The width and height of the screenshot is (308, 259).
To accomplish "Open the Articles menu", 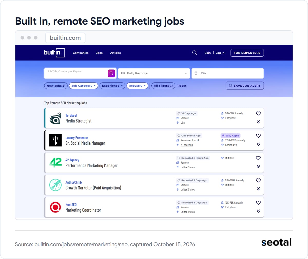I will (x=115, y=53).
